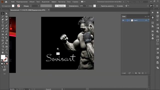This screenshot has width=160, height=90.
Task: Select the Reflect/Rotate tool
Action: (3, 31)
